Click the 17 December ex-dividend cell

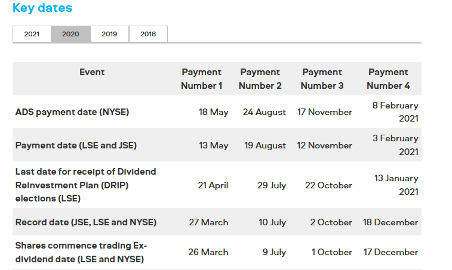click(390, 252)
